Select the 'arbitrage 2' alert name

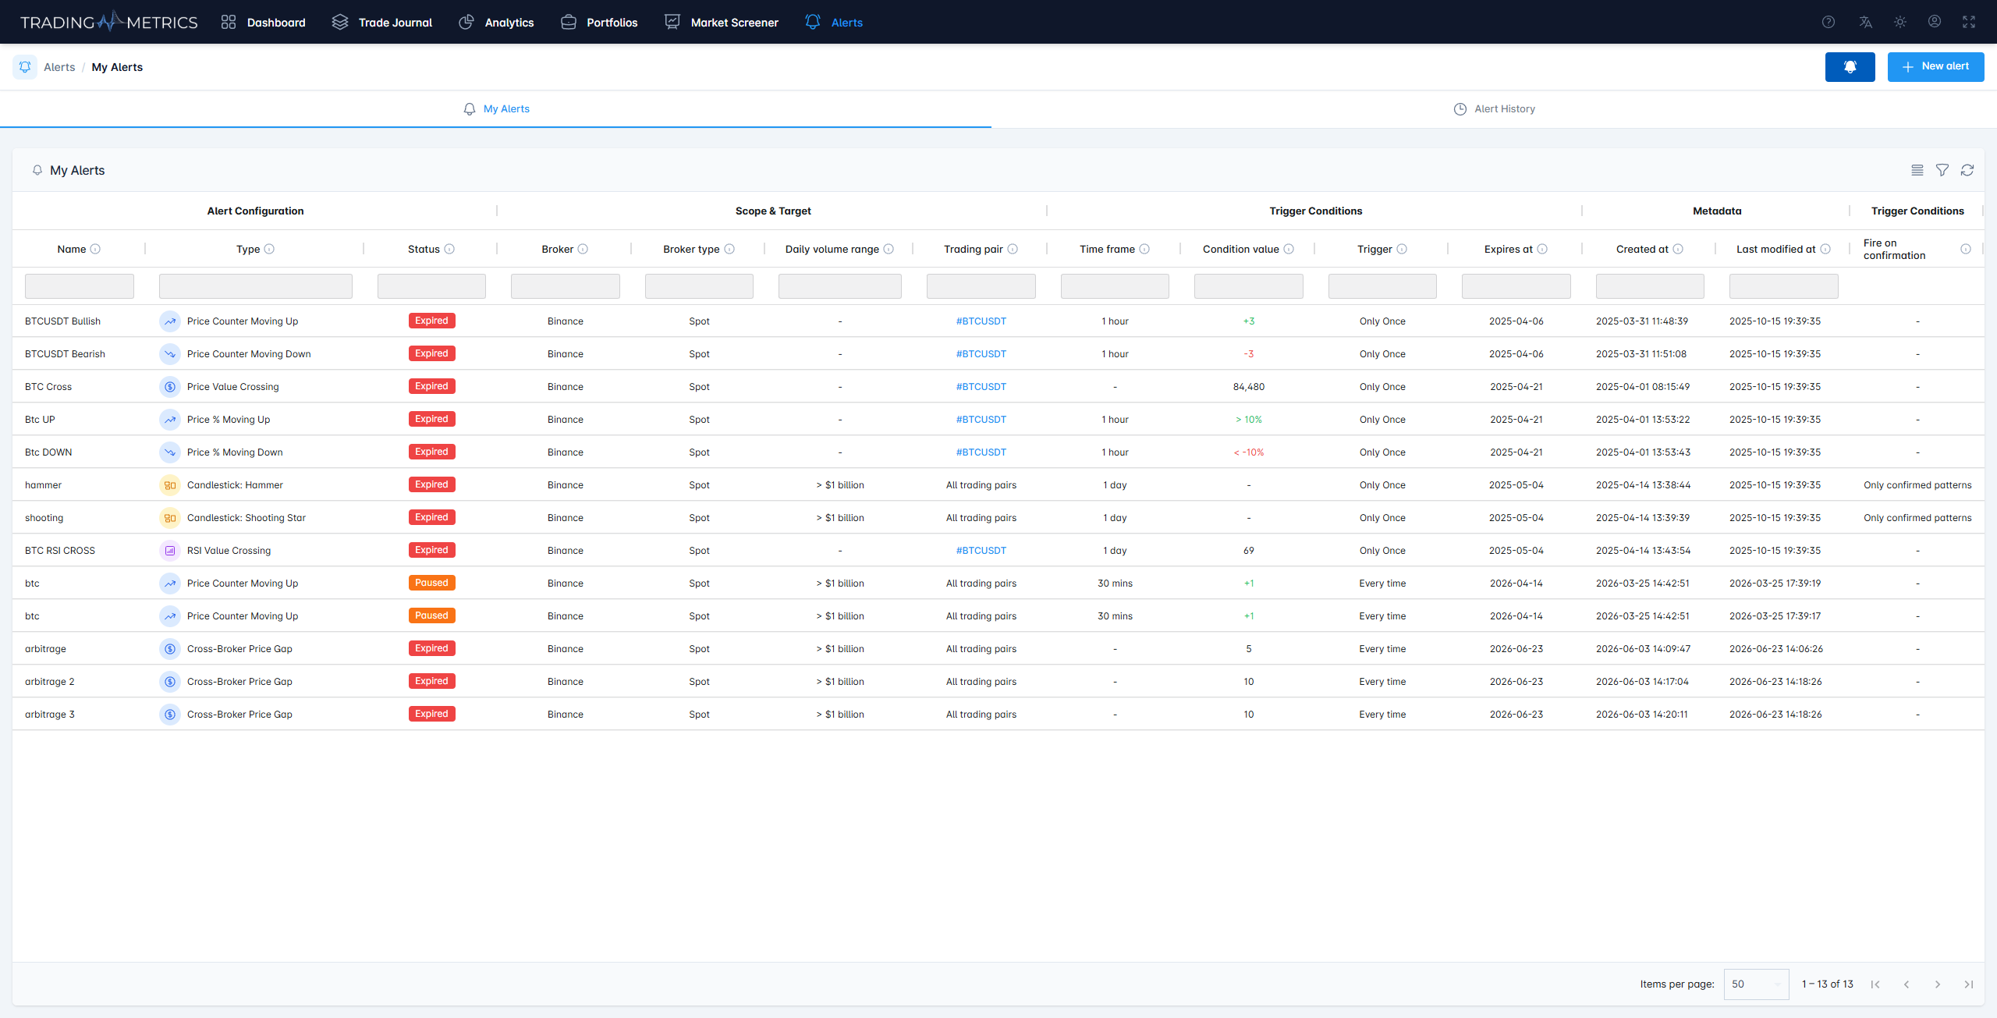(x=50, y=682)
